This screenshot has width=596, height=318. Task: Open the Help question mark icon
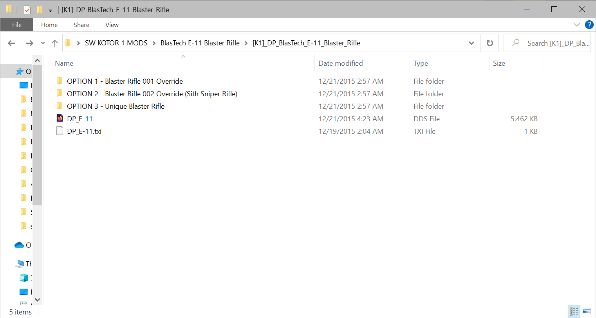589,25
